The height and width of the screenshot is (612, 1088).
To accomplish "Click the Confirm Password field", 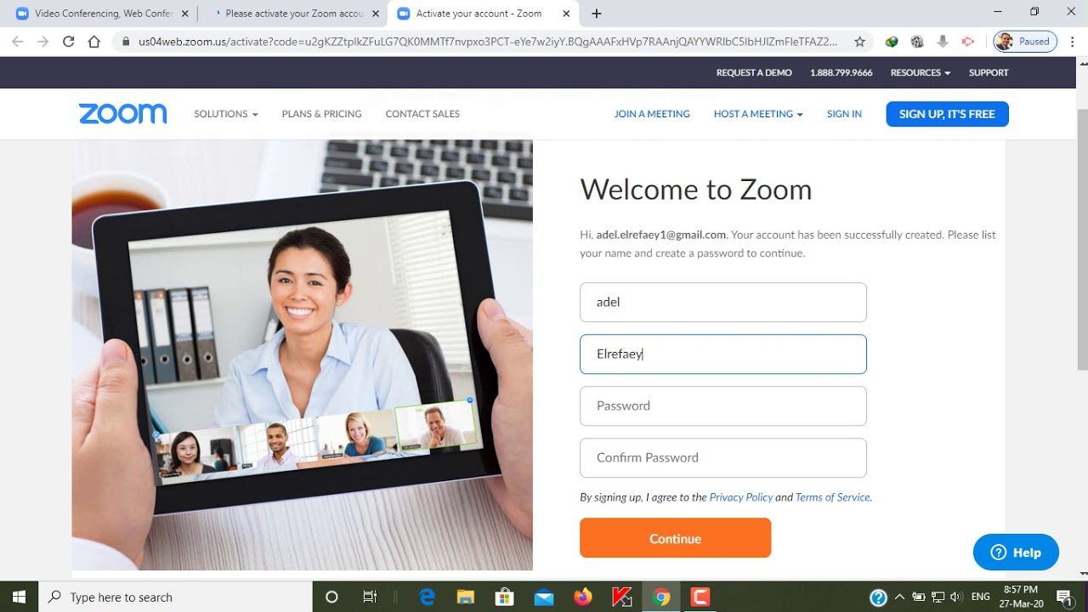I will click(x=723, y=457).
